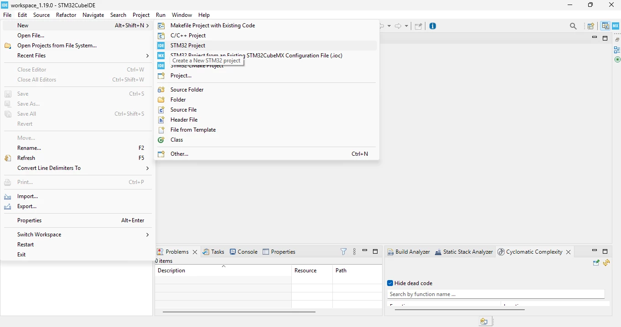This screenshot has width=621, height=327.
Task: Expand the Recent Files submenu
Action: (x=78, y=56)
